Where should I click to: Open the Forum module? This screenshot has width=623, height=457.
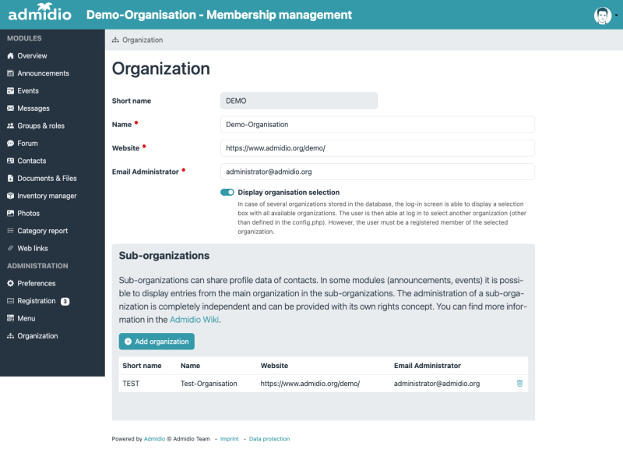(x=27, y=143)
